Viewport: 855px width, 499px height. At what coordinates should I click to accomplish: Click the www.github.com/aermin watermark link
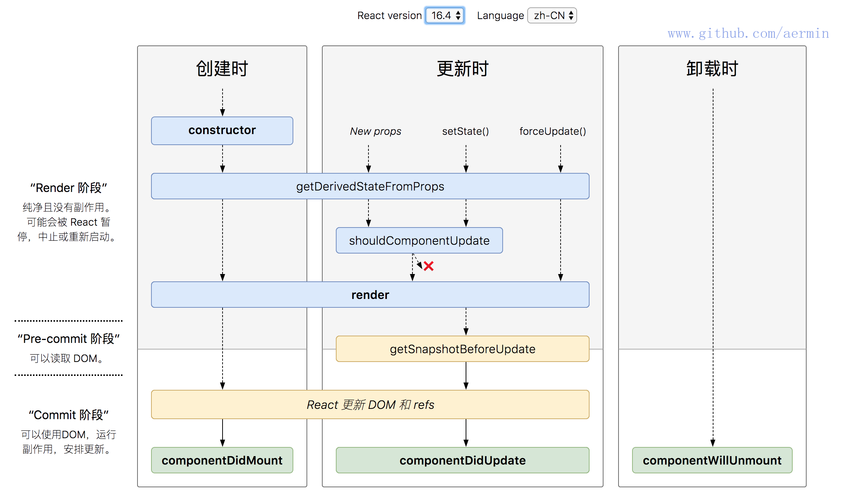tap(748, 33)
